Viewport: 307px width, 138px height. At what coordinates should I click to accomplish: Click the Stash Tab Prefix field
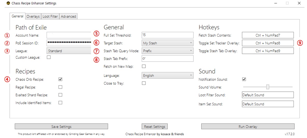tap(167, 58)
